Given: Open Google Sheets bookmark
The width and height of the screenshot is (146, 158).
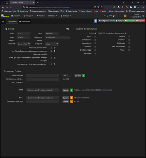Looking at the screenshot, I should coord(23,11).
